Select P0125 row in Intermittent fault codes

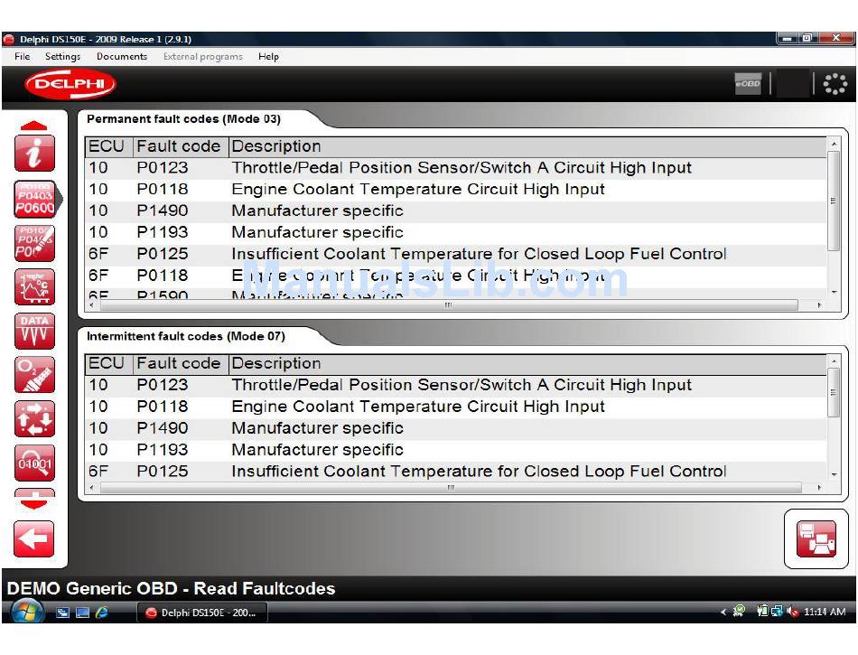(x=456, y=472)
